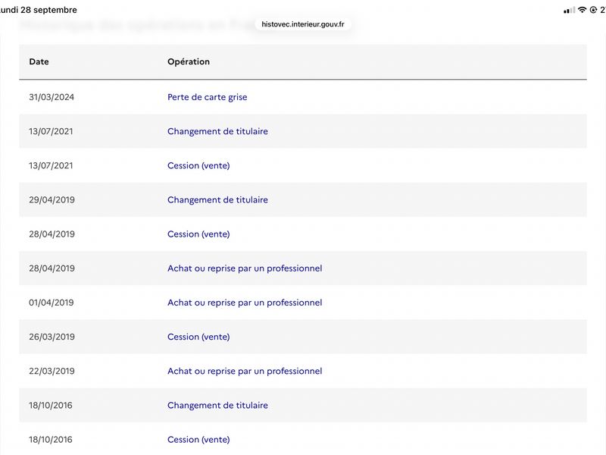Open Changement de titulaire from 13/07/2021
606x455 pixels.
point(217,131)
